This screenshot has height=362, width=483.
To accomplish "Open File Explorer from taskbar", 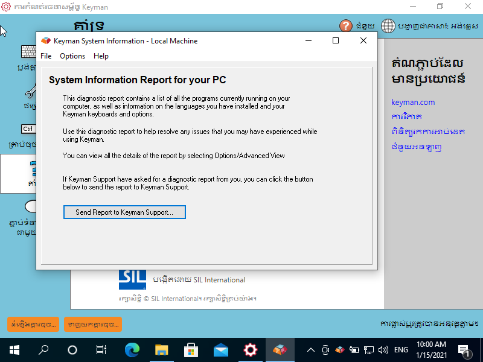I will pyautogui.click(x=161, y=350).
